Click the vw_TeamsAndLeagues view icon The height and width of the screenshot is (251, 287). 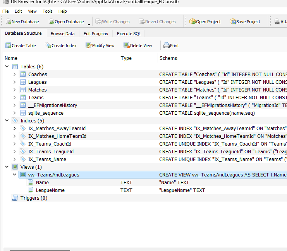pos(23,175)
